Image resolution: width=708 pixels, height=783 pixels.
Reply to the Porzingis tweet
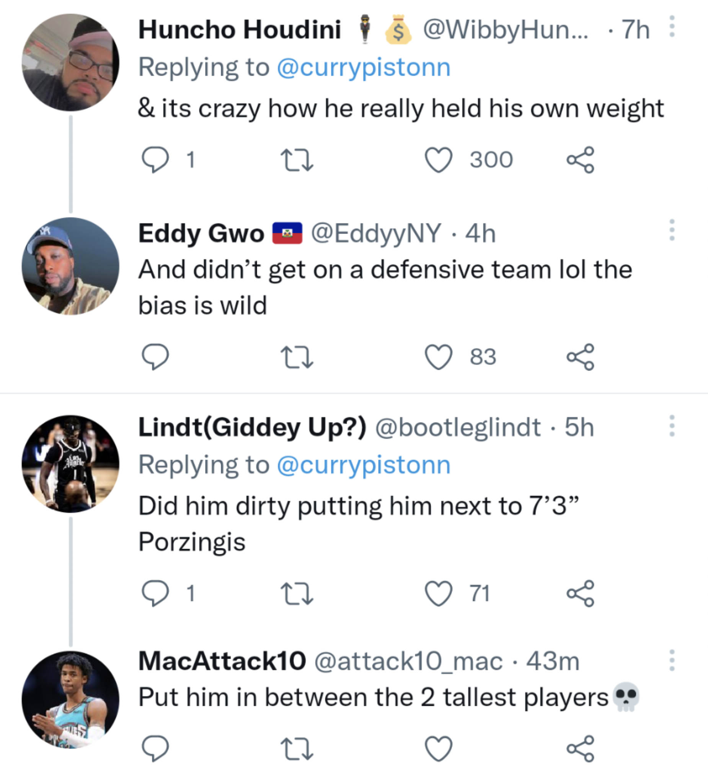[x=155, y=593]
